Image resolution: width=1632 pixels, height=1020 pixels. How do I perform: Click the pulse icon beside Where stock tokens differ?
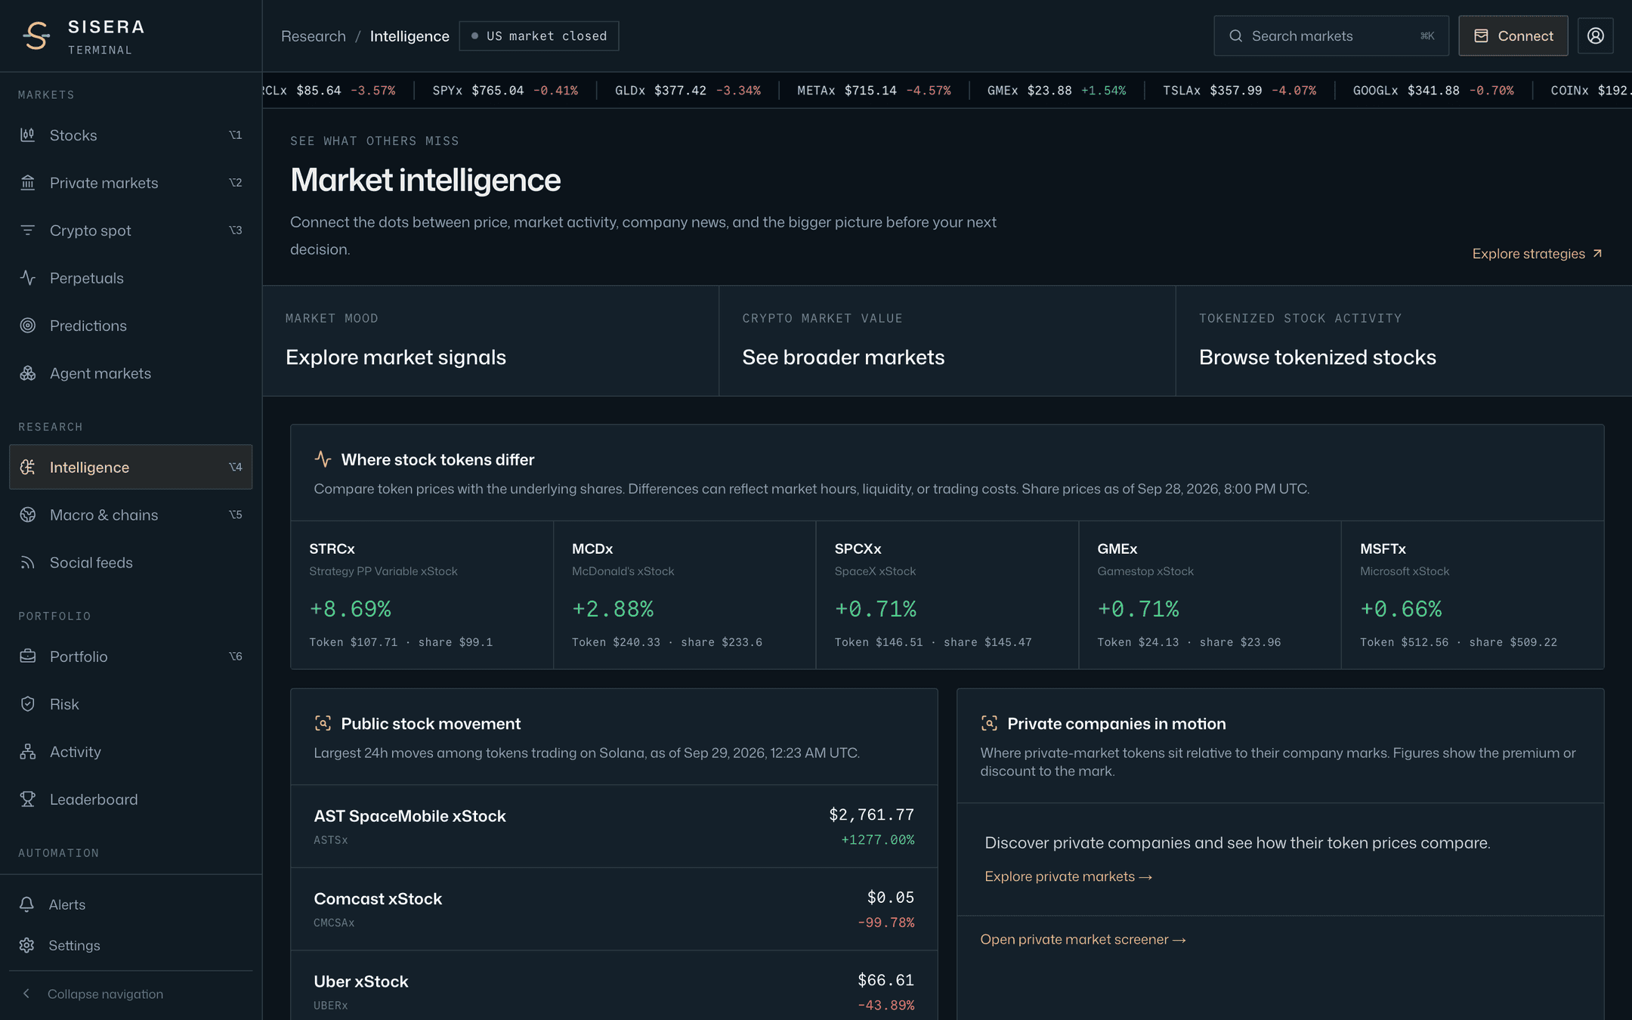(x=323, y=459)
